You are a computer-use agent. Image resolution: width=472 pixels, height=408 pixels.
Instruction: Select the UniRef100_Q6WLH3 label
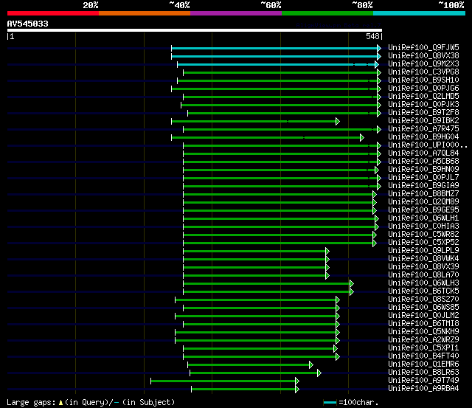coord(423,283)
